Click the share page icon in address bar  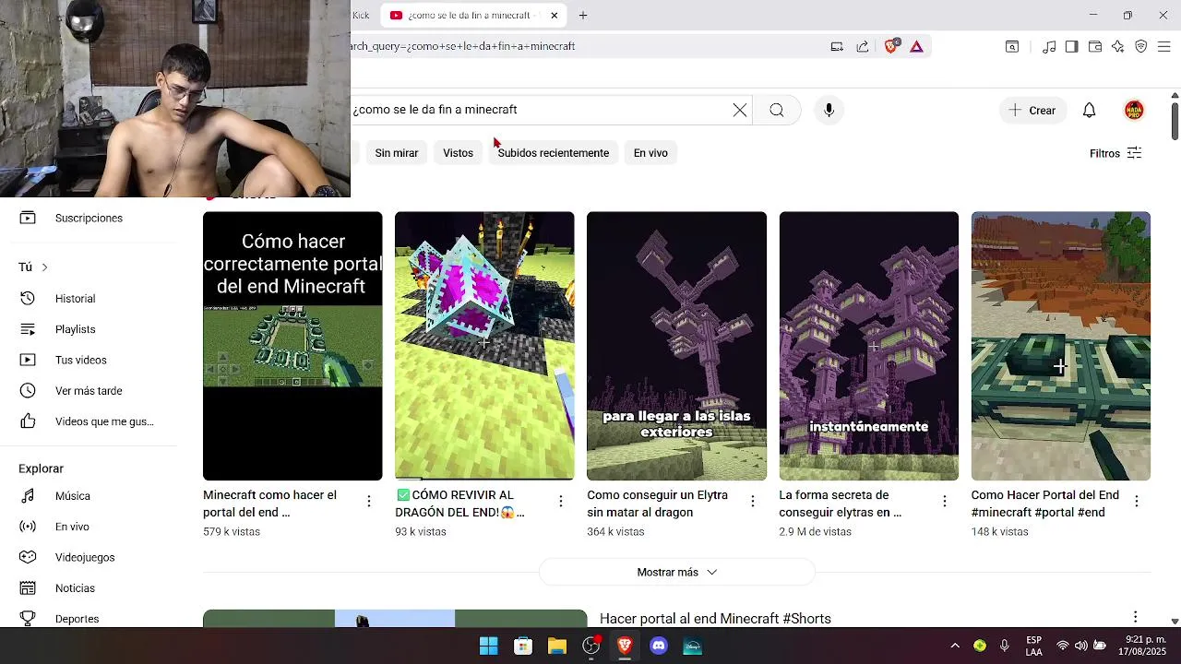(862, 46)
